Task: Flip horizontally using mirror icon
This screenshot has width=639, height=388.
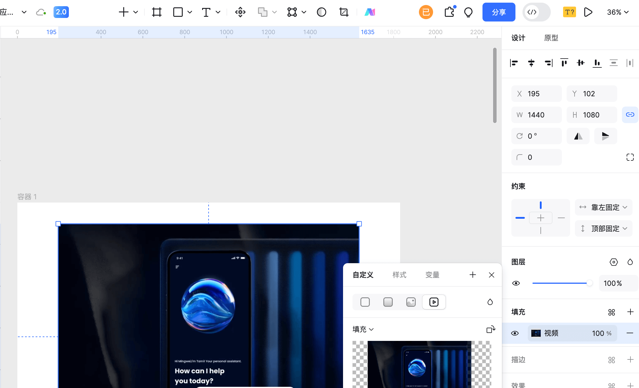Action: tap(578, 136)
